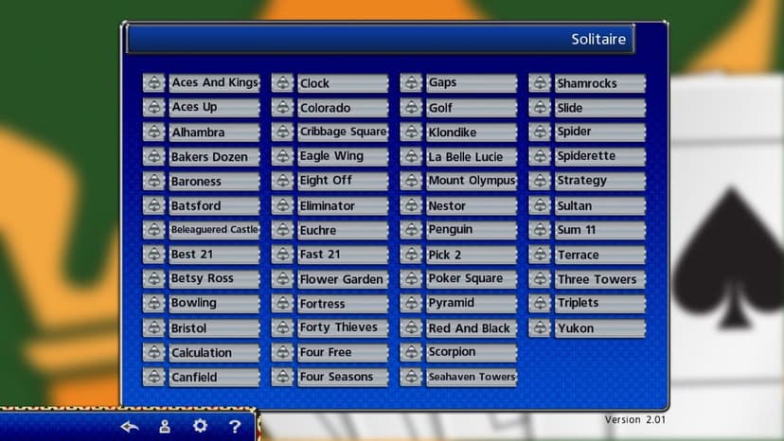Image resolution: width=784 pixels, height=441 pixels.
Task: Open the Seahaven Towers game
Action: pos(472,377)
